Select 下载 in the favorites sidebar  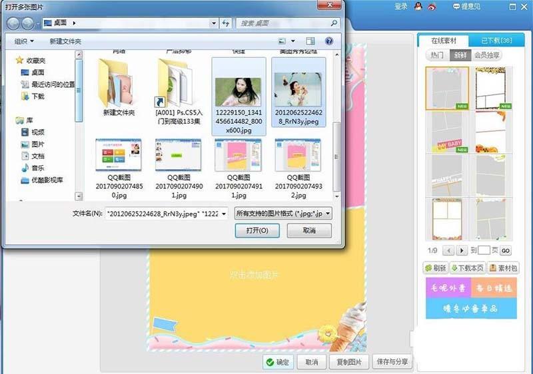point(37,96)
